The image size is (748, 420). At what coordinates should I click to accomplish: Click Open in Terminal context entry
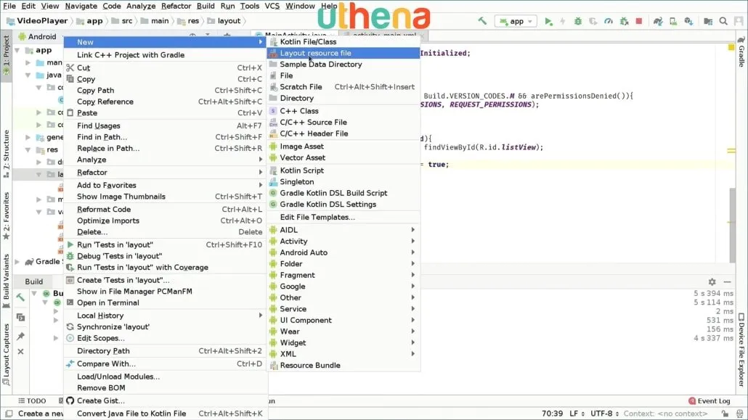[x=165, y=302]
